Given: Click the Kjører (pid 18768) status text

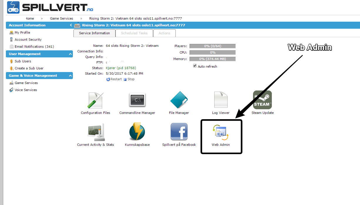Looking at the screenshot, I should (x=121, y=68).
